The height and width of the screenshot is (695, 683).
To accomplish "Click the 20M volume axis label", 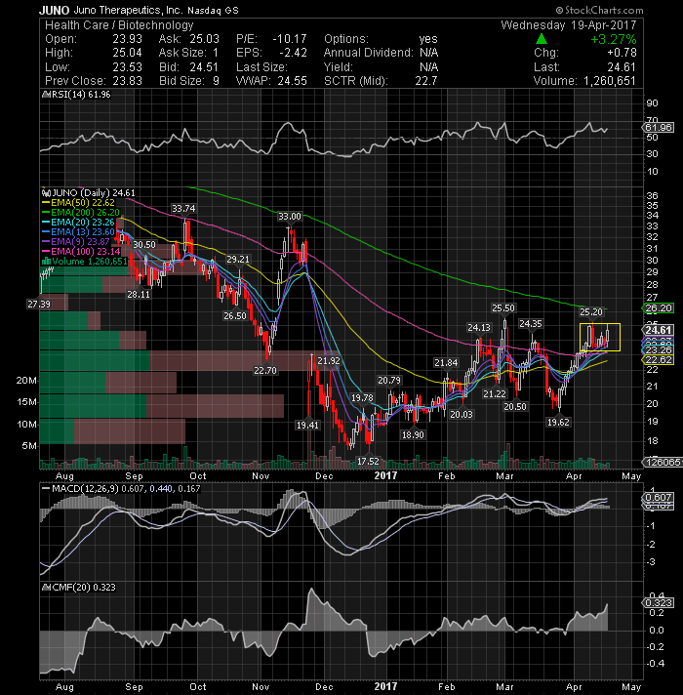I will (26, 381).
